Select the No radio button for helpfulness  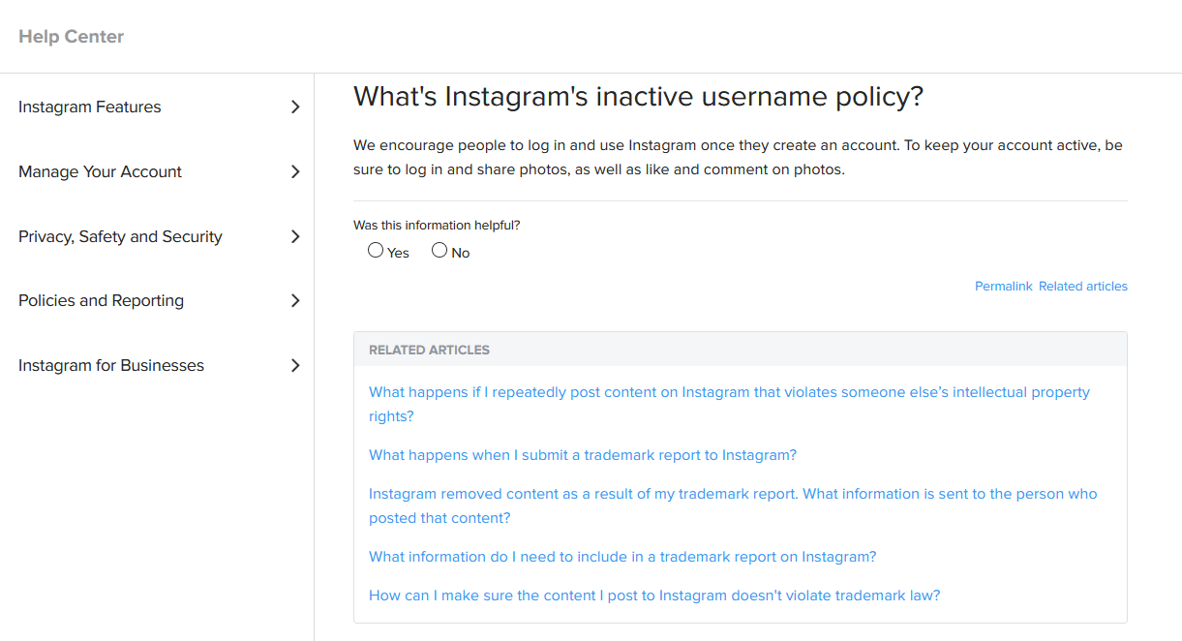pos(439,251)
